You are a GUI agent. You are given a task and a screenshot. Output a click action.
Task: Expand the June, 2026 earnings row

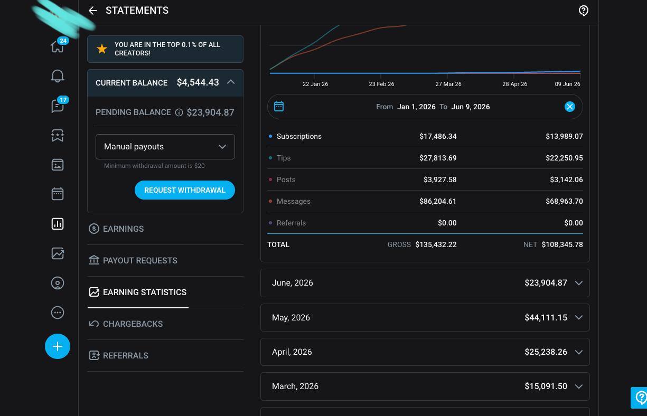425,283
